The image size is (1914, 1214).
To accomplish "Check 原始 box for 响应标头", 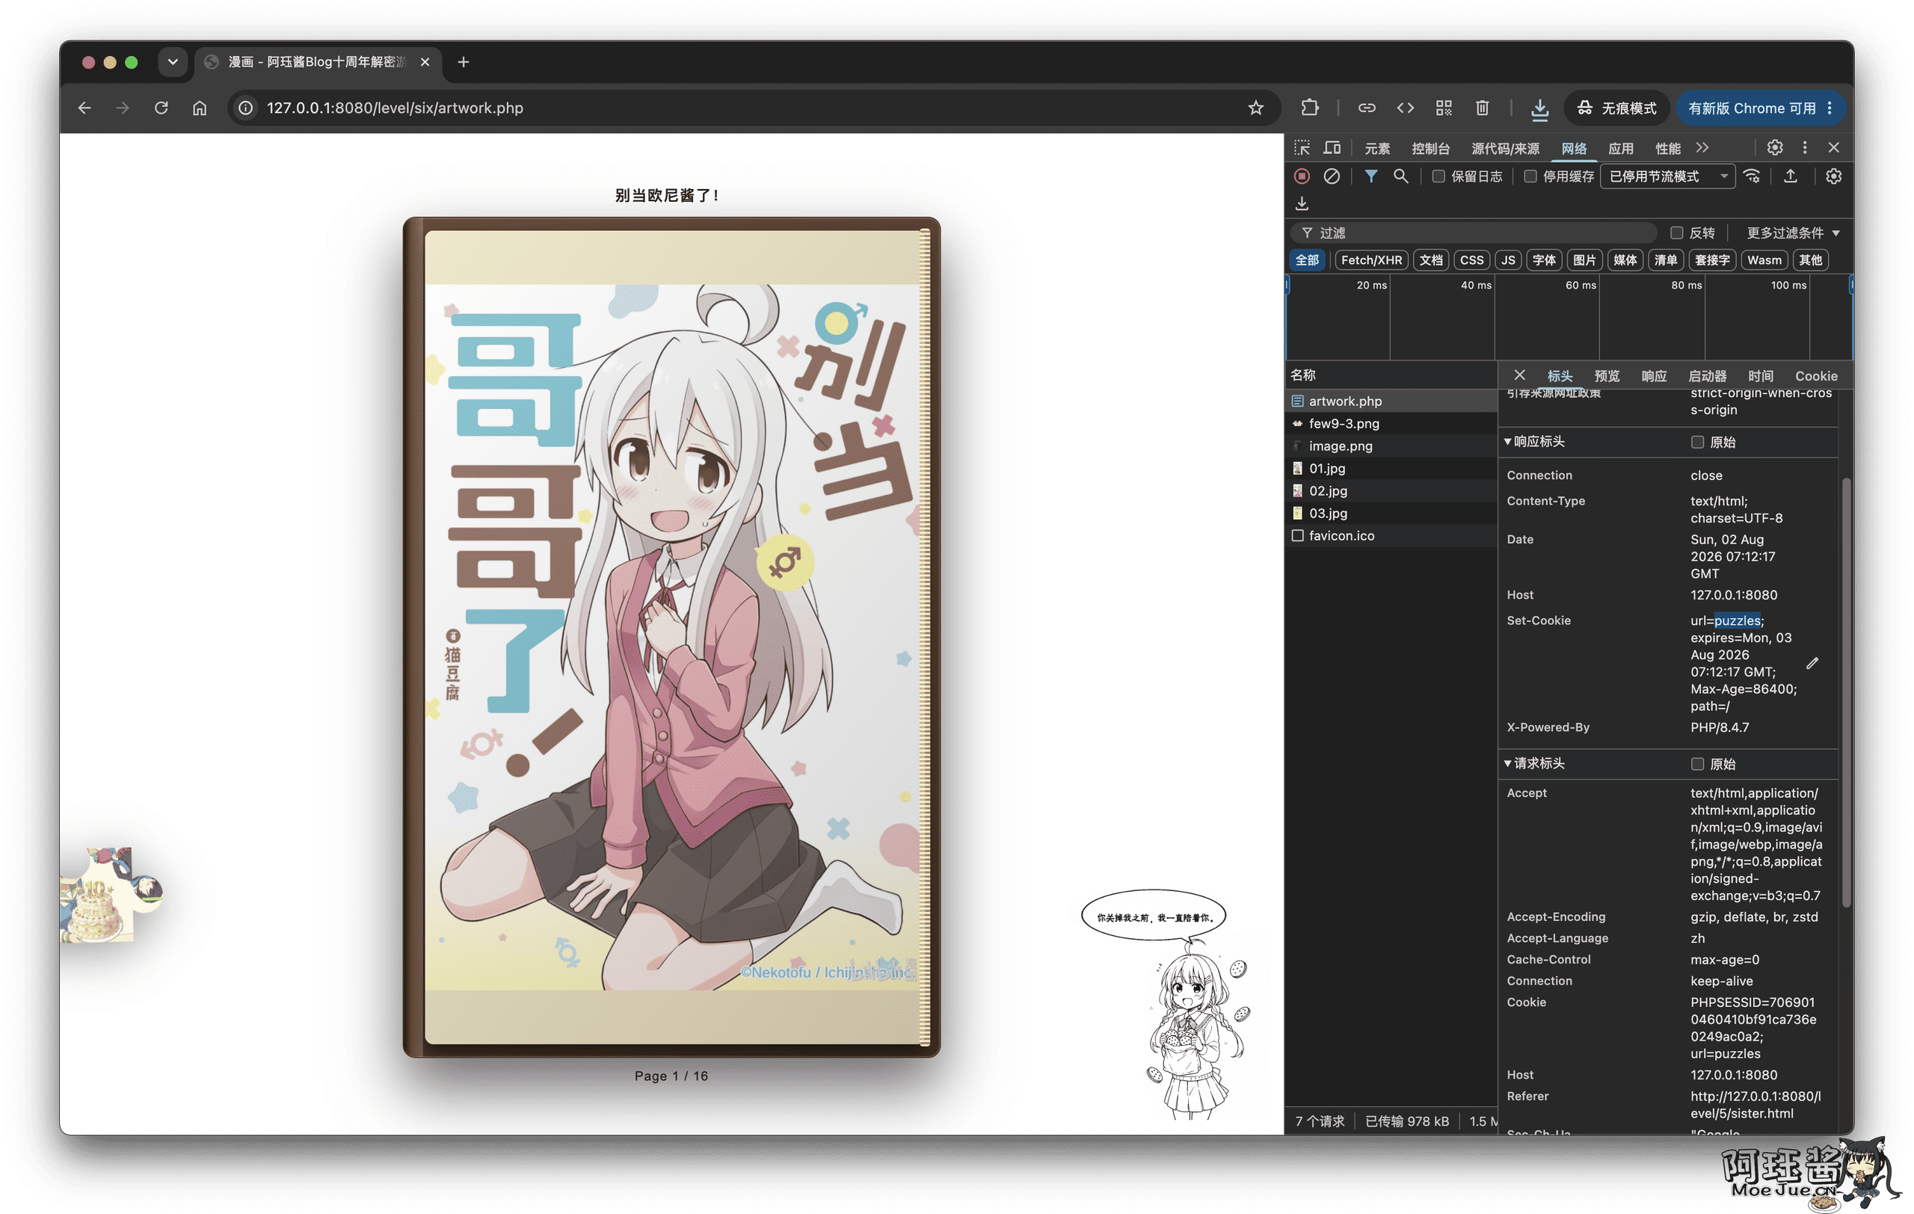I will tap(1697, 442).
